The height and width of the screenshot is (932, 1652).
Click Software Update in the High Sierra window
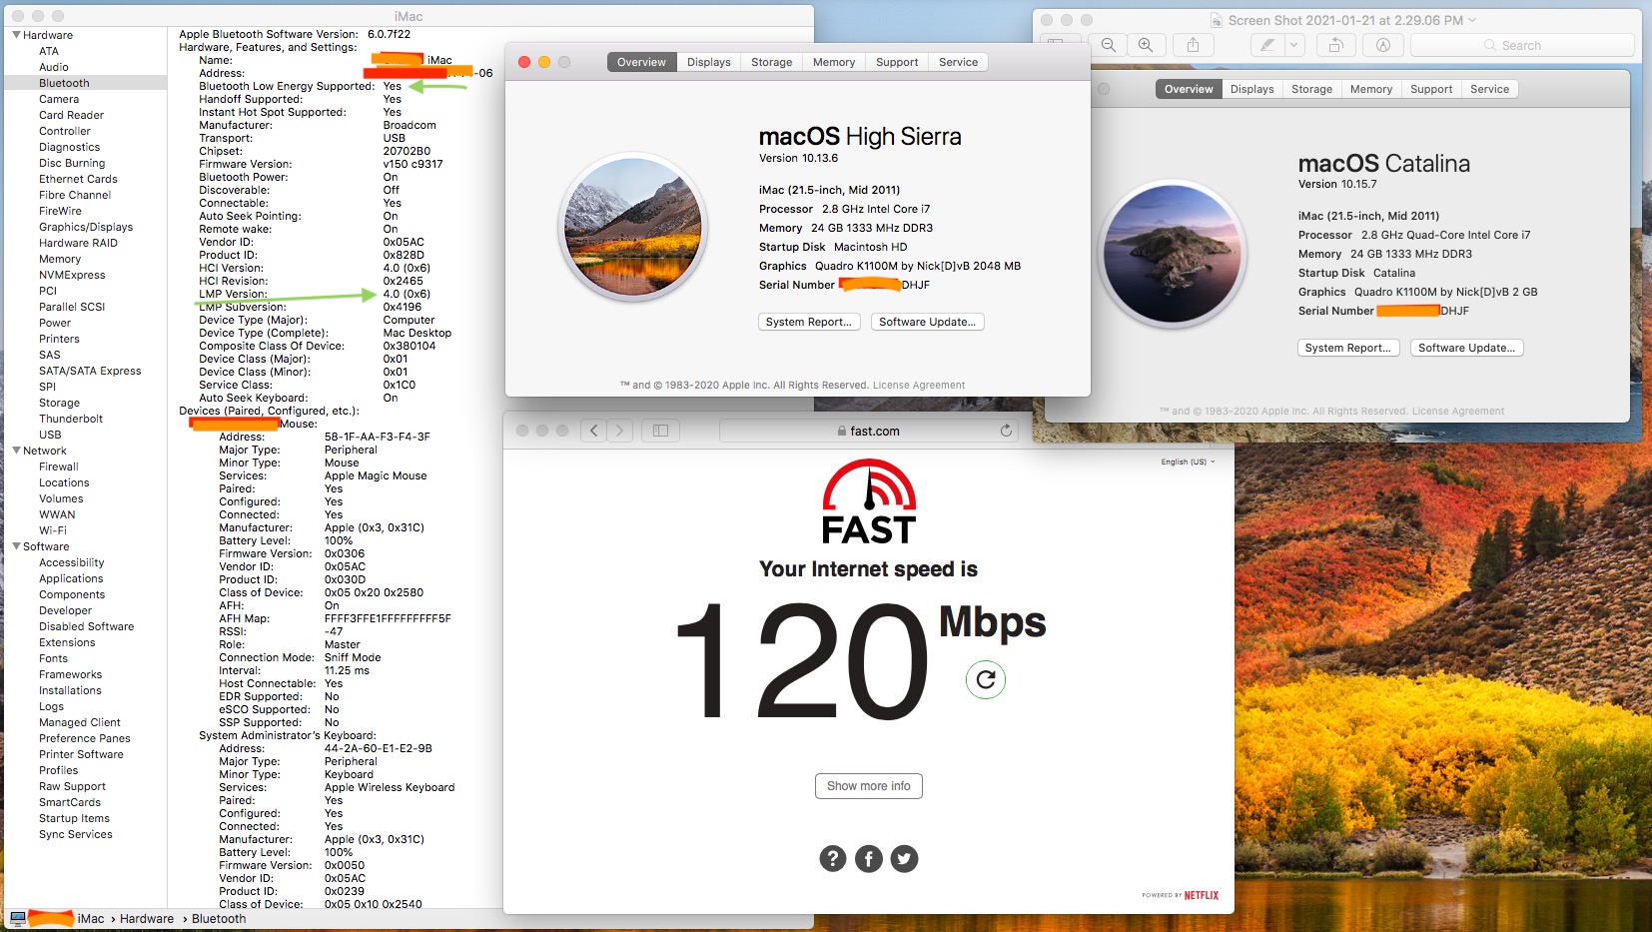tap(928, 322)
